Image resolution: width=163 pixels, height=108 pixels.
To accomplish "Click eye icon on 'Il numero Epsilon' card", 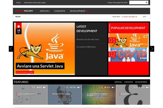I will click(x=140, y=87).
